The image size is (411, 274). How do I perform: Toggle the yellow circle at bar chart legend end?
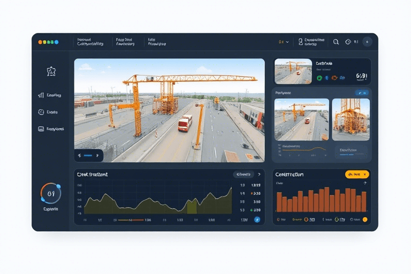click(x=365, y=219)
